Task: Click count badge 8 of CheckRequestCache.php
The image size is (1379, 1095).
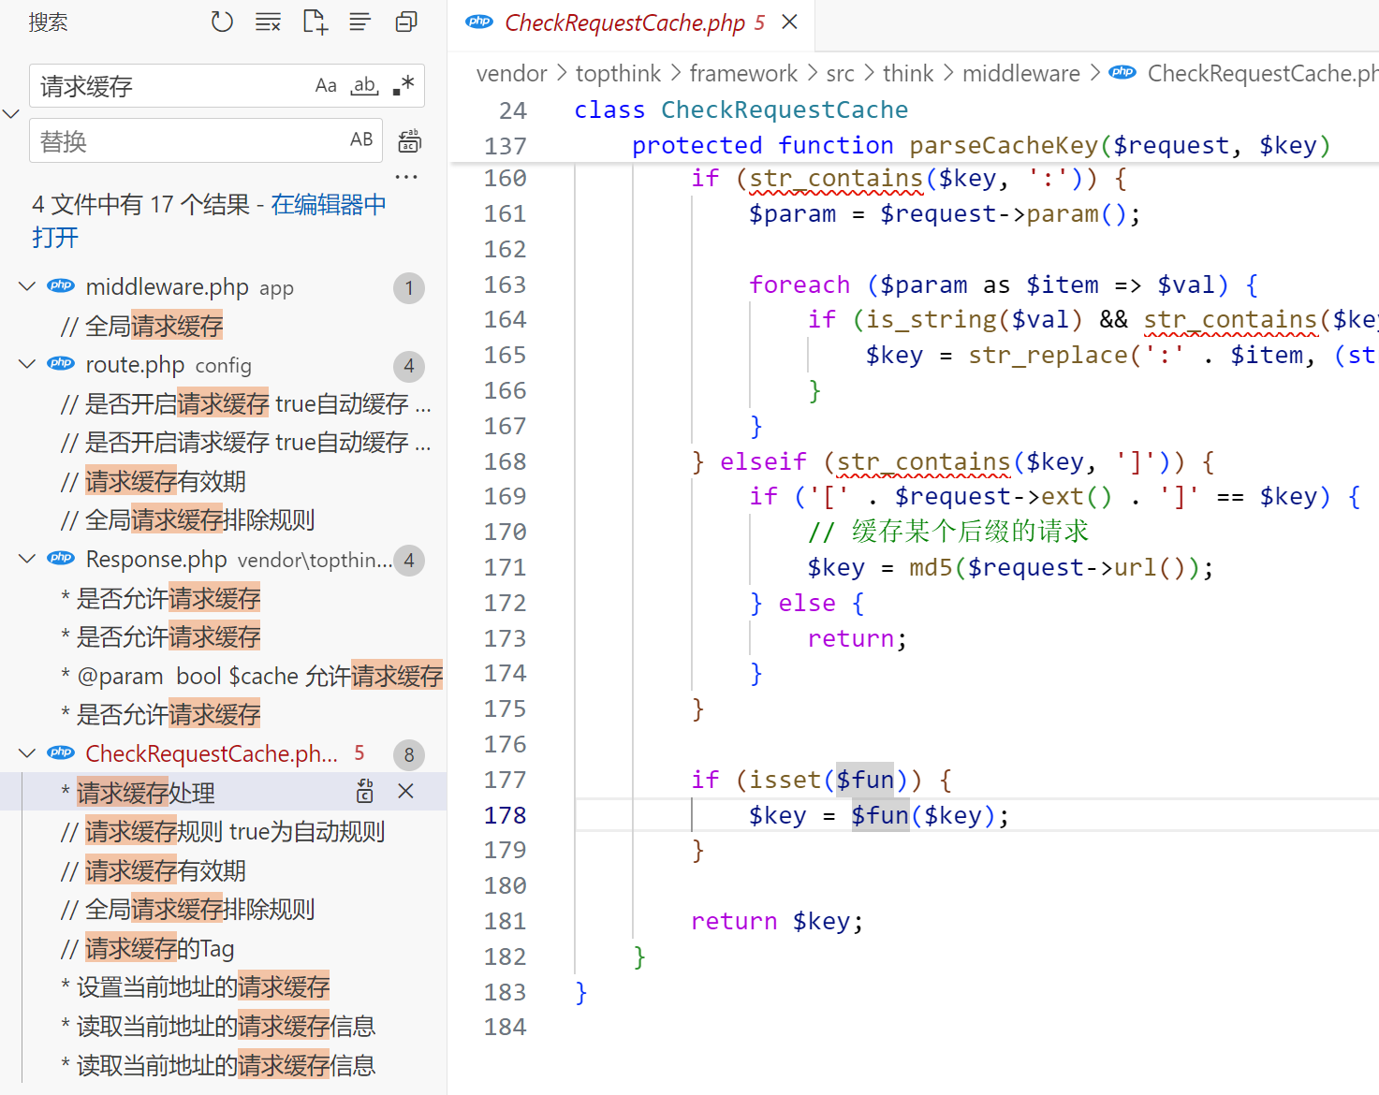Action: pos(409,755)
